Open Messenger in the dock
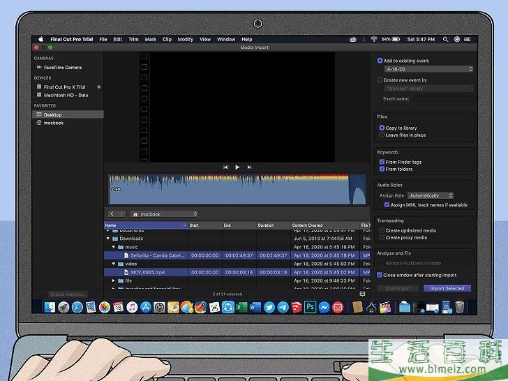The image size is (508, 381). [x=324, y=307]
